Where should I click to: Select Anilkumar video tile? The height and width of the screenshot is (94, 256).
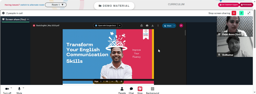[x=234, y=47]
